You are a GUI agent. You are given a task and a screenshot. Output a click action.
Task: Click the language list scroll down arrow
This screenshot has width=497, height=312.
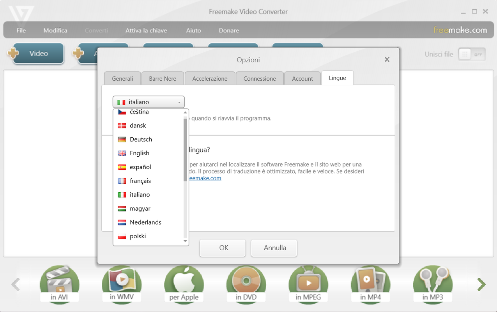186,241
